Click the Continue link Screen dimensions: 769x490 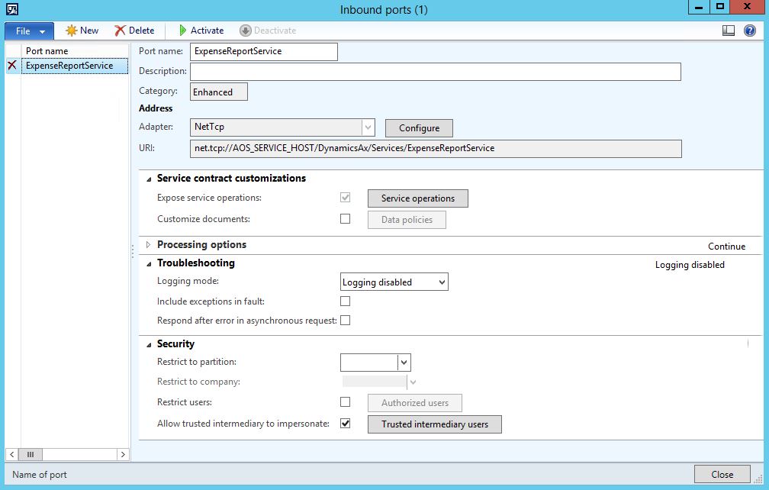point(726,246)
